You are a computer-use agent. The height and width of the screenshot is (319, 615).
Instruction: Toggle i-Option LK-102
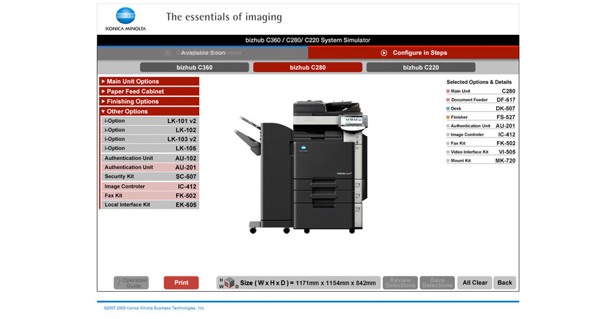click(150, 130)
